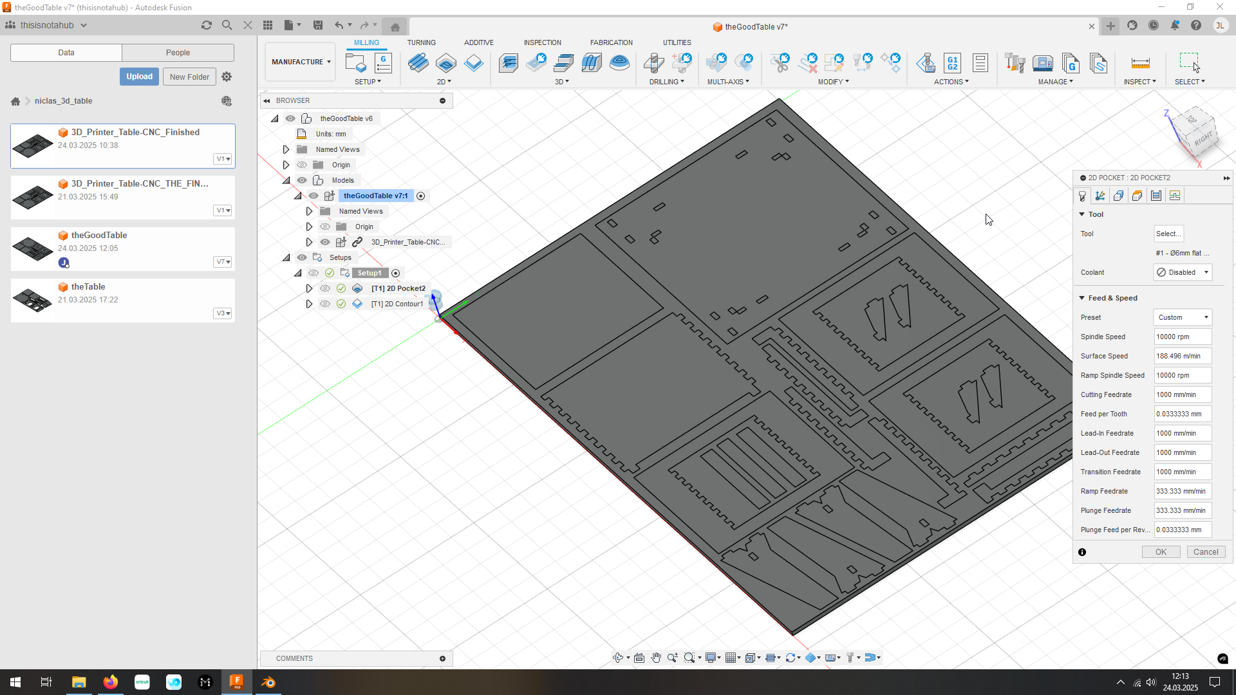This screenshot has width=1236, height=695.
Task: Collapse the Tool section
Action: click(x=1082, y=214)
